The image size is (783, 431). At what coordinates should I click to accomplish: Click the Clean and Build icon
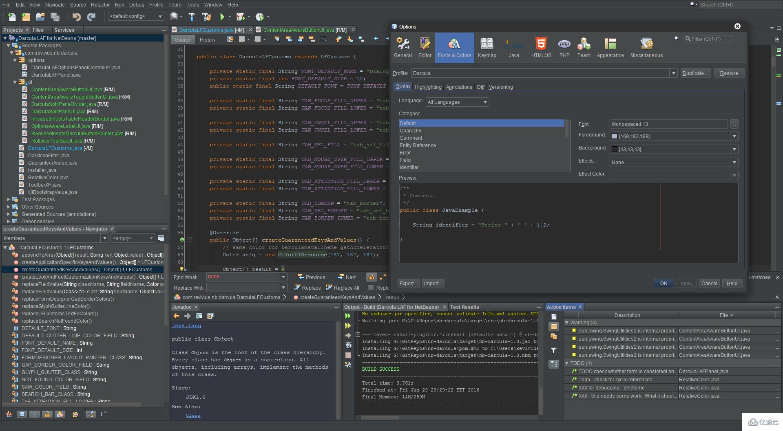207,17
